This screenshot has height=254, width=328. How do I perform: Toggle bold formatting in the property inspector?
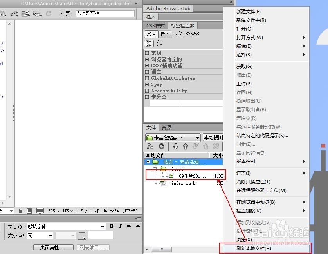111,227
